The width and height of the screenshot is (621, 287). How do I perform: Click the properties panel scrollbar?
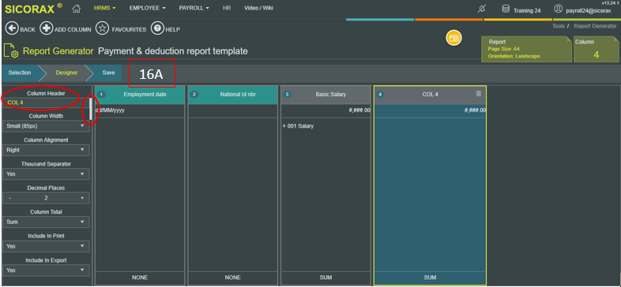coord(91,109)
